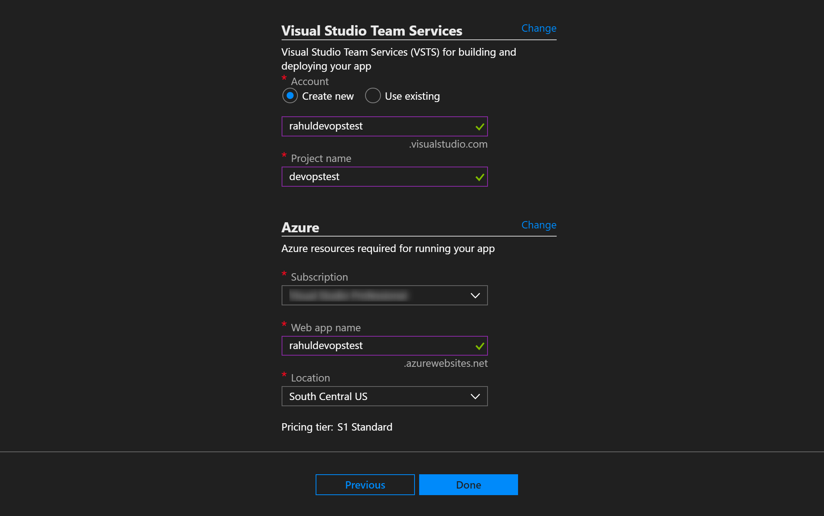Viewport: 824px width, 516px height.
Task: Click the red asterisk beside Web app name
Action: [284, 324]
